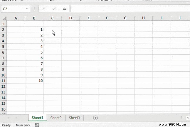
Task: Select row 12 header
Action: coord(3,87)
